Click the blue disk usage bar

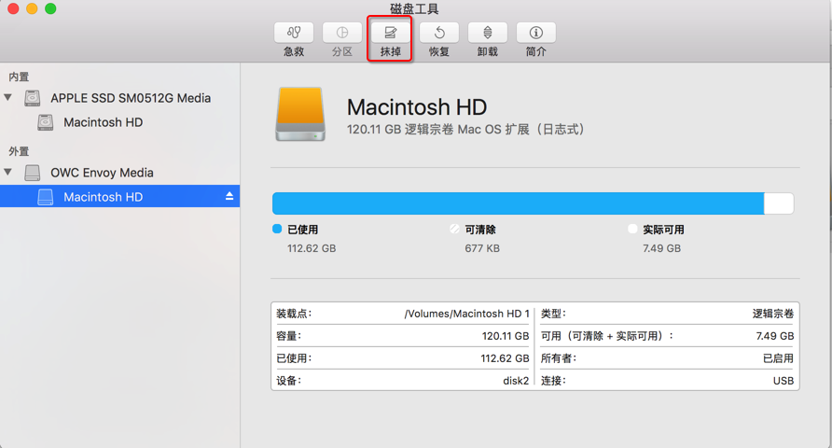pos(518,203)
